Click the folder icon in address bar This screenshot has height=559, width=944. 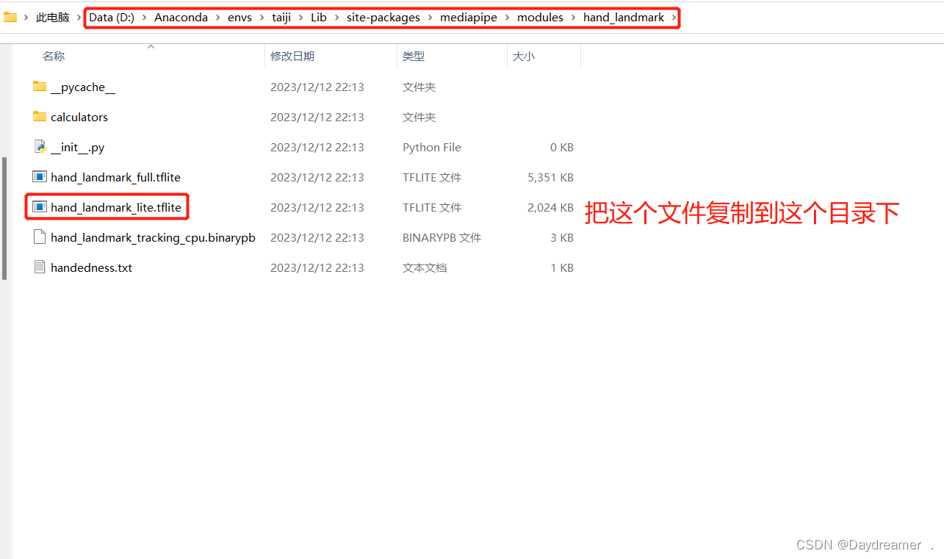(x=10, y=17)
